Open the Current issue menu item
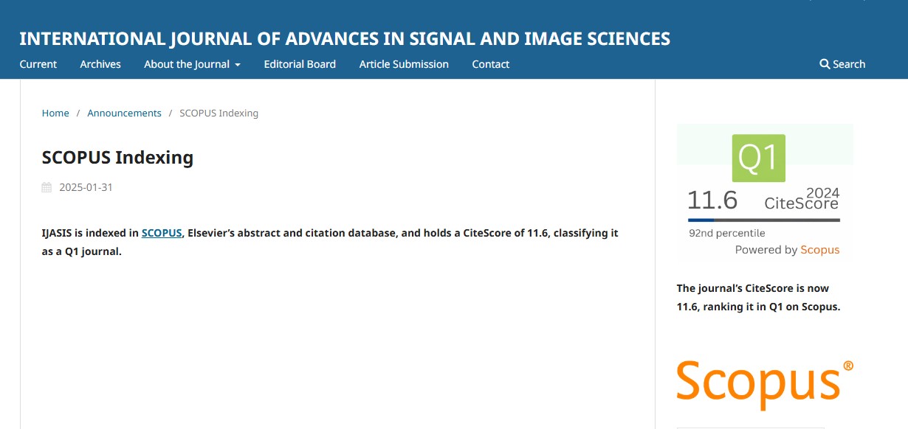Image resolution: width=908 pixels, height=429 pixels. [x=38, y=64]
